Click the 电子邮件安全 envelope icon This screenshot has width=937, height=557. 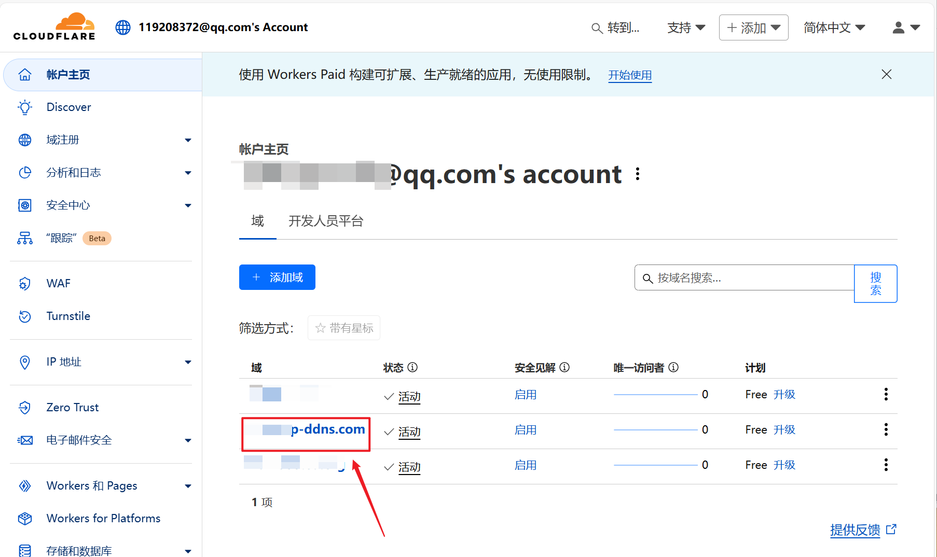(25, 440)
